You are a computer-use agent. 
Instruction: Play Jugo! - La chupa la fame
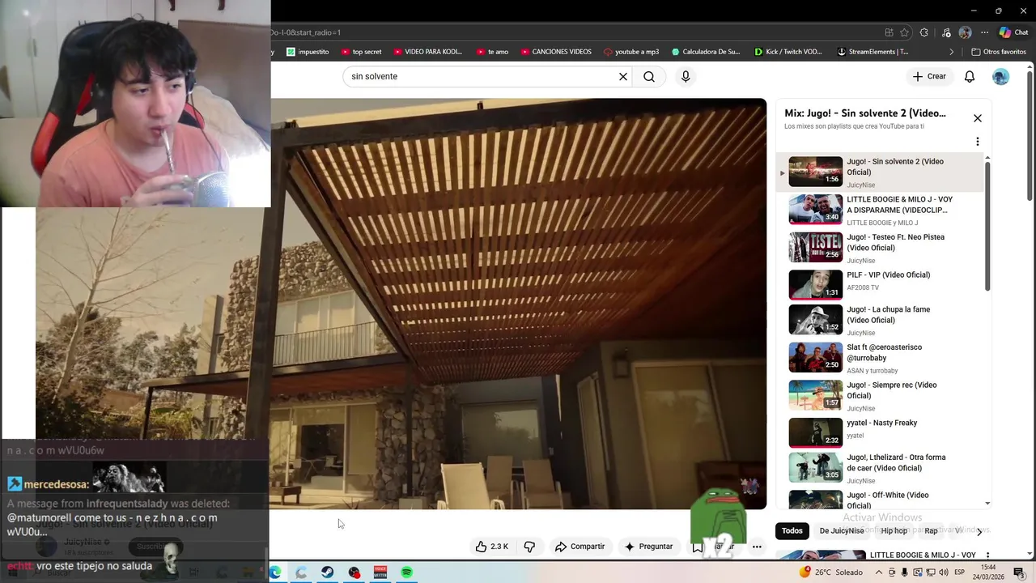[881, 320]
